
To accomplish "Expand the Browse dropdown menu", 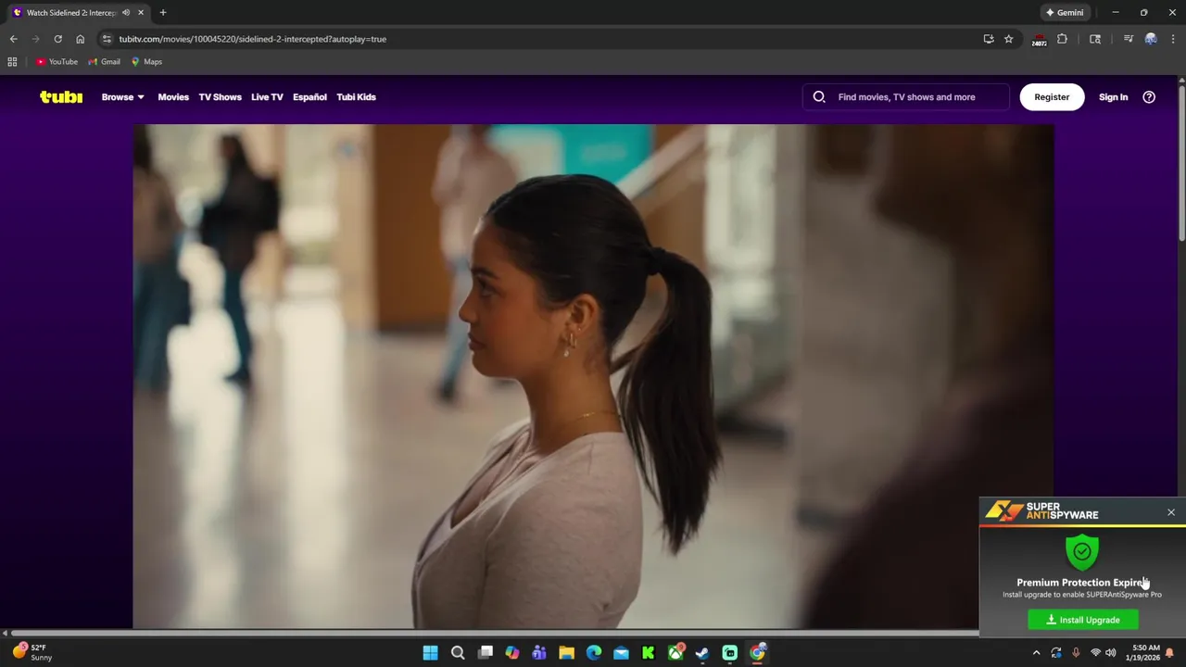I will pos(122,96).
